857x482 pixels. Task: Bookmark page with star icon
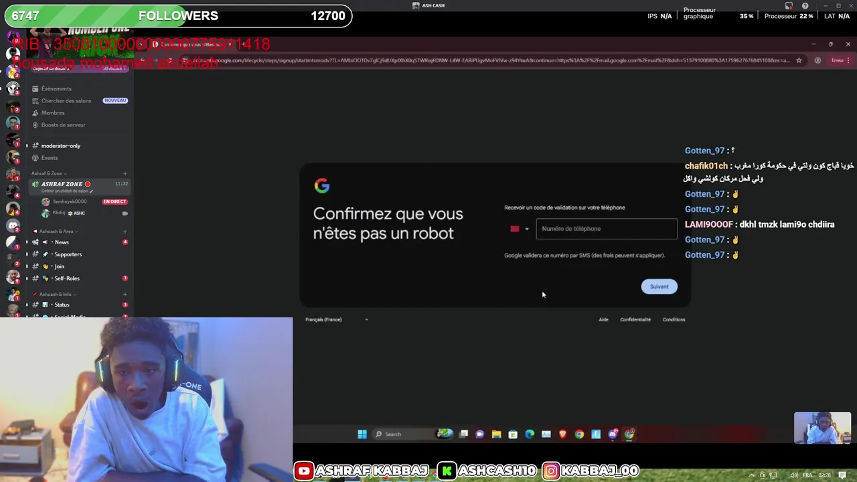tap(798, 60)
